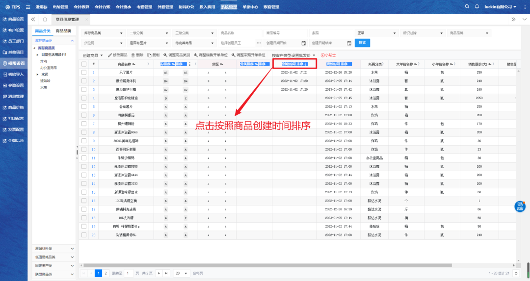Screen dimensions: 530x281
Task: Select the checkbox for row 5 番茄薯片
Action: (84, 106)
